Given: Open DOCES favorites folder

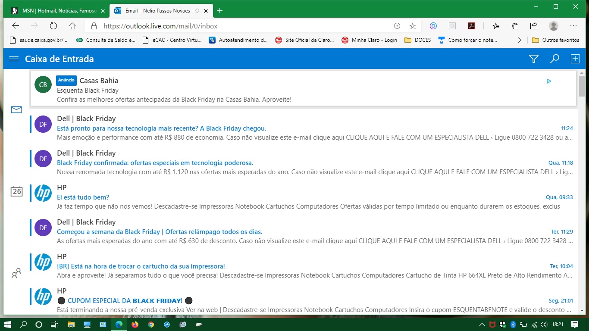Looking at the screenshot, I should coord(417,40).
